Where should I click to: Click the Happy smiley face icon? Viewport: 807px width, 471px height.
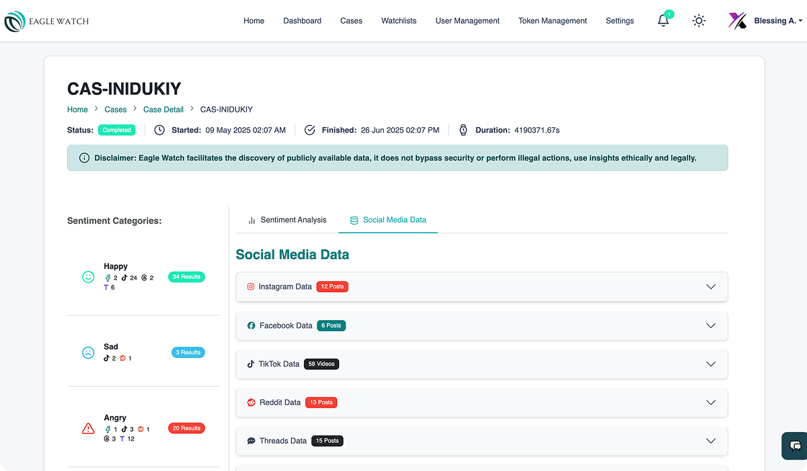pyautogui.click(x=88, y=277)
